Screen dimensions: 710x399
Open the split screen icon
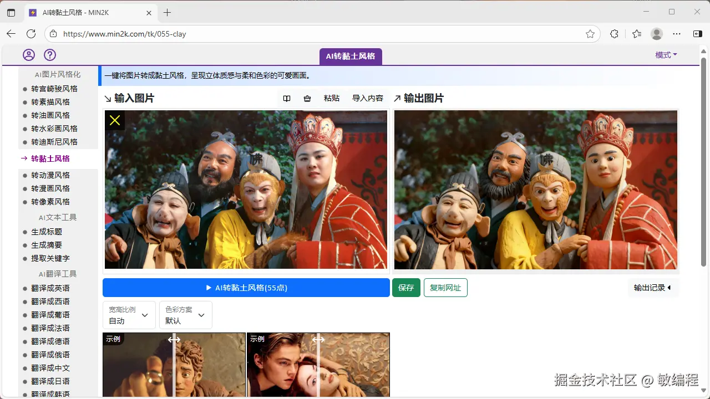697,34
